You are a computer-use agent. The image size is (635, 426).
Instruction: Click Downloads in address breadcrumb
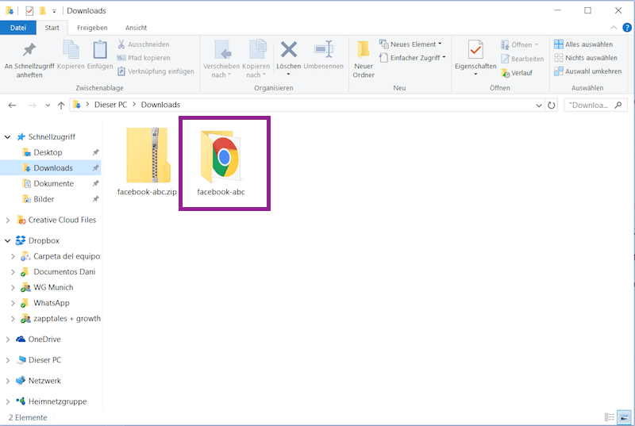(x=160, y=105)
